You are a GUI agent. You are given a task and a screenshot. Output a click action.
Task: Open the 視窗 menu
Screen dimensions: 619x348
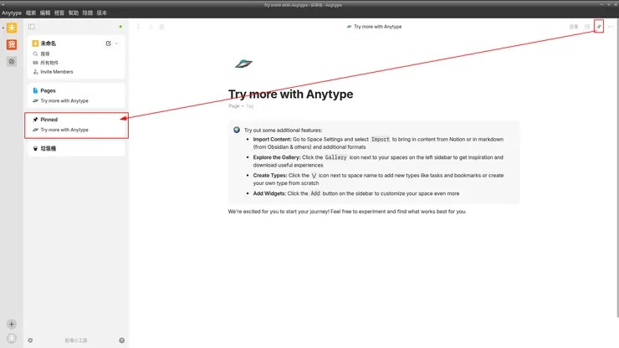[59, 13]
